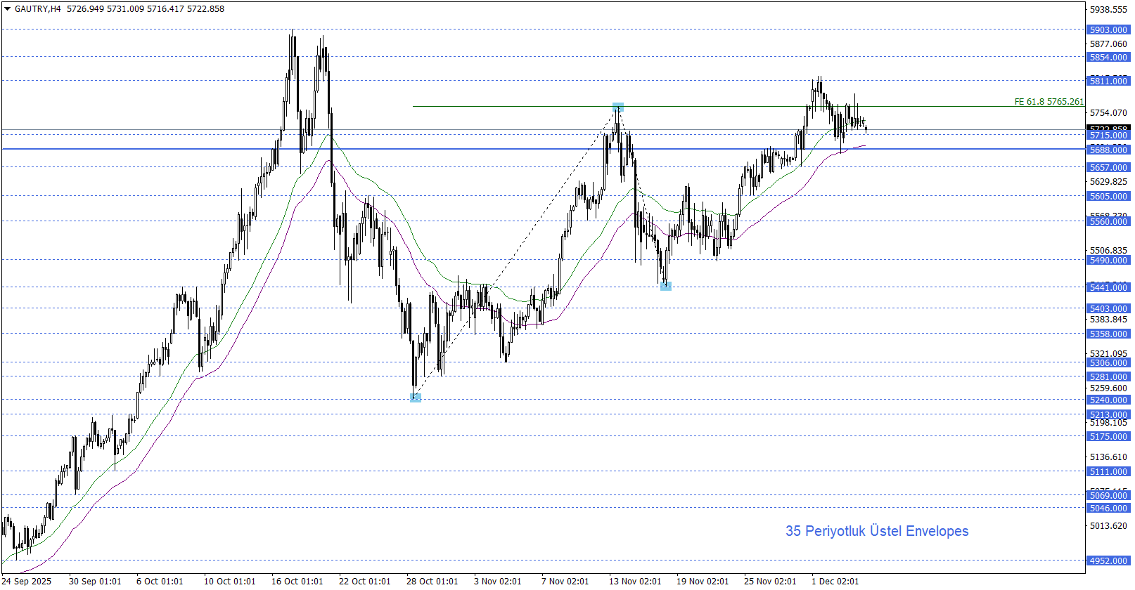Click the 5441.000 price level label
Viewport: 1135px width, 590px height.
pyautogui.click(x=1108, y=288)
